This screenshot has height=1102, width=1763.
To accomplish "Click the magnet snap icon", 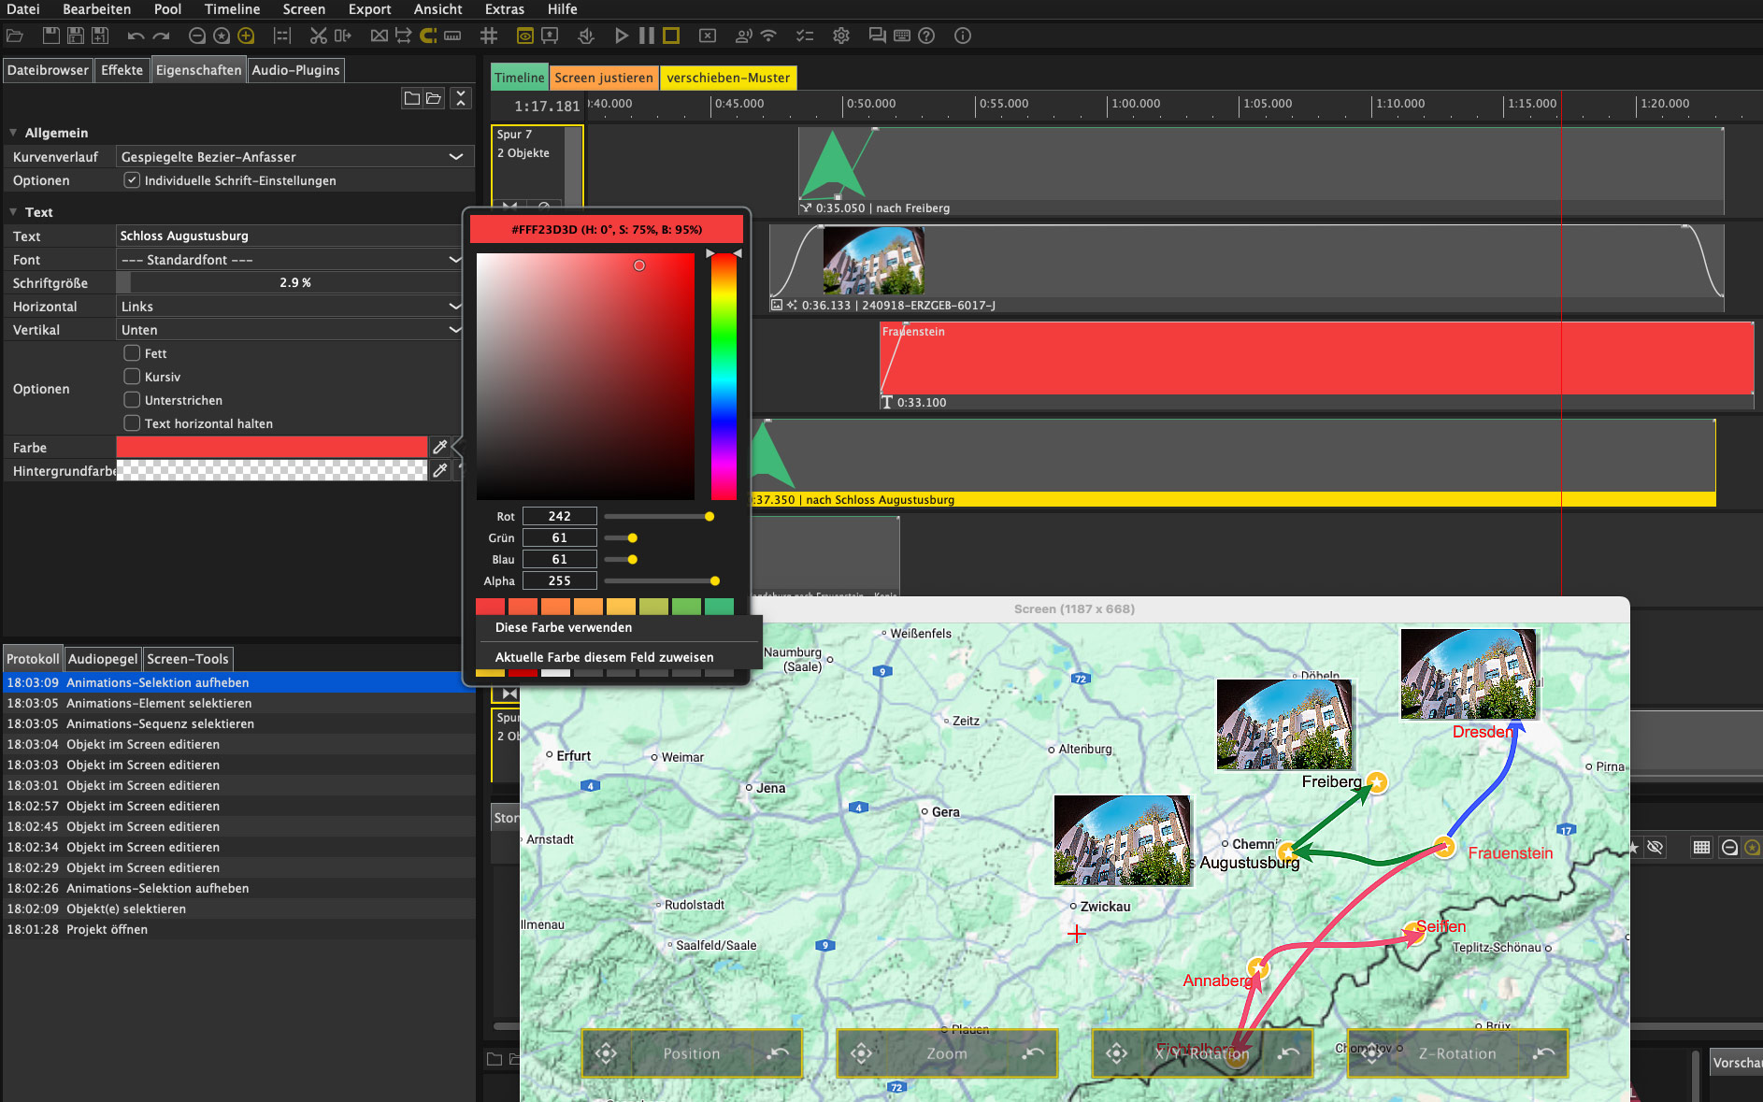I will (428, 36).
